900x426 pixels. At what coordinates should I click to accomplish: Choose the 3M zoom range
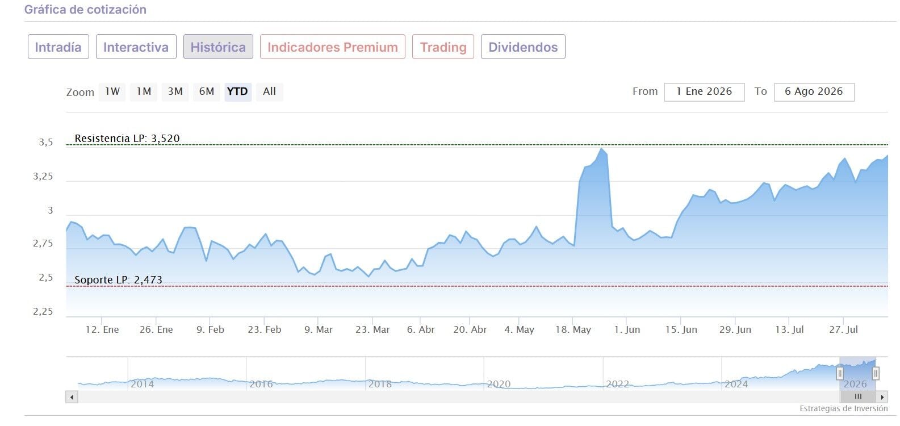tap(175, 91)
